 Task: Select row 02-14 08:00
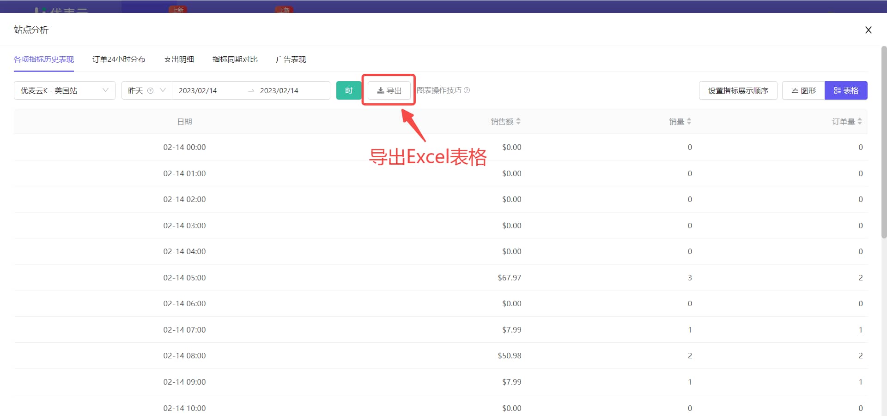tap(441, 356)
